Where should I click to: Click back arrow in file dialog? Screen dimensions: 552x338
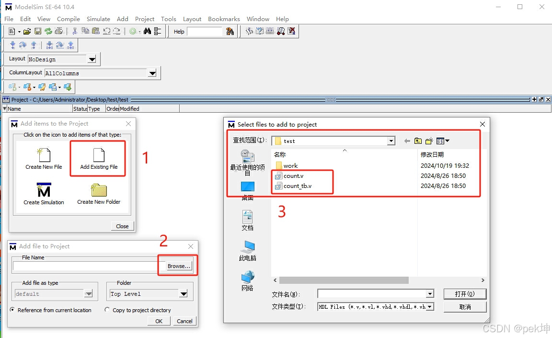pyautogui.click(x=407, y=141)
